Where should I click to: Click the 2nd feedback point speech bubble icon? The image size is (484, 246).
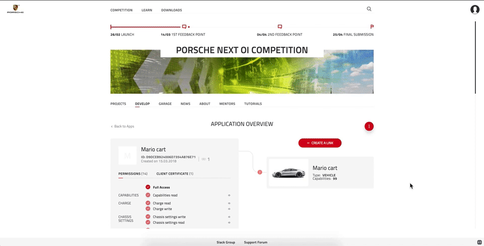point(280,27)
